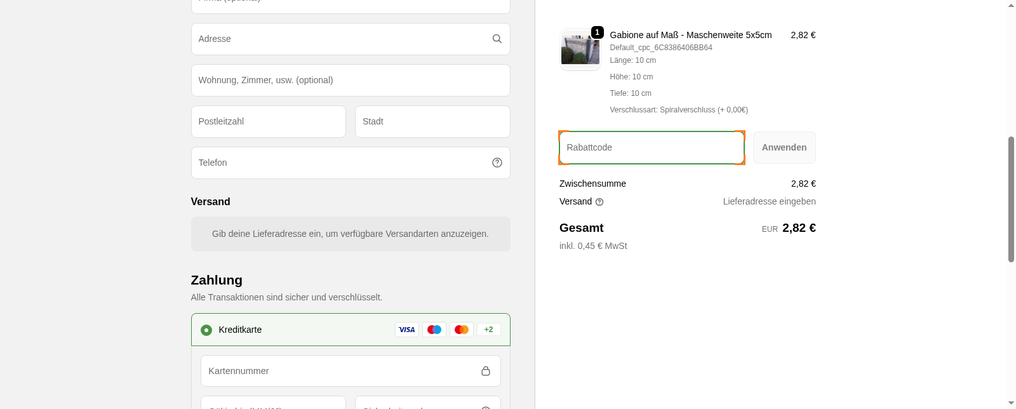The image size is (1016, 409).
Task: Click the Visa card logo
Action: coord(406,330)
